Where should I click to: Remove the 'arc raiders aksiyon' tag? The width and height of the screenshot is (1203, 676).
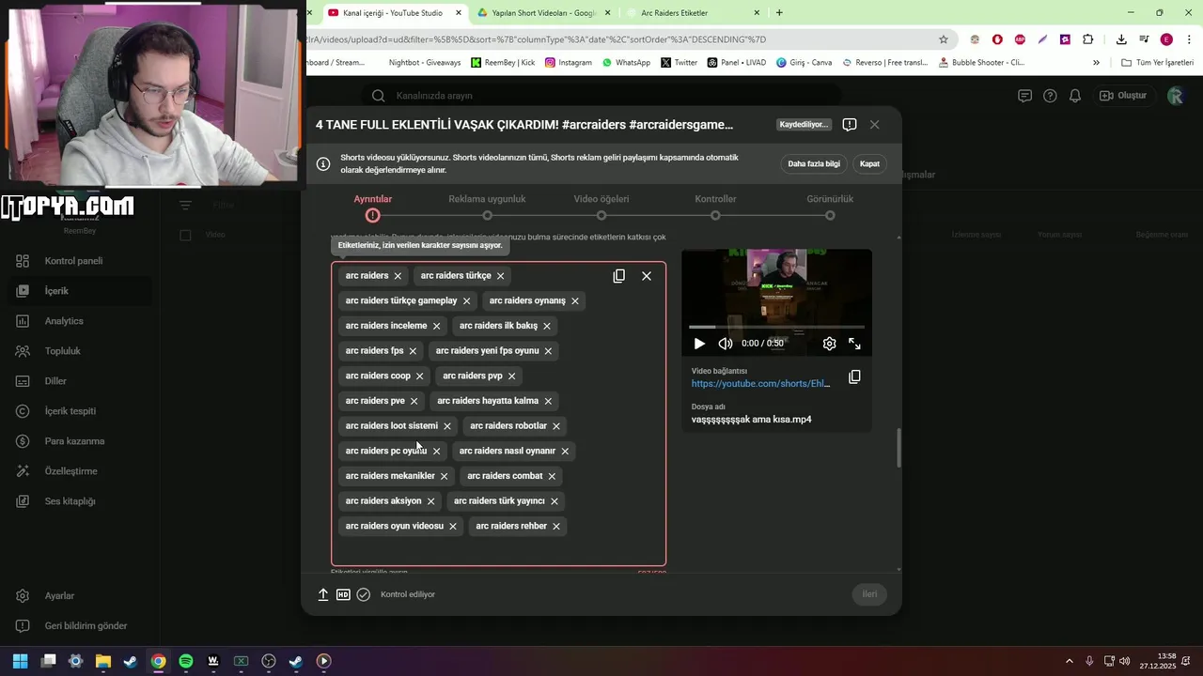coord(430,501)
